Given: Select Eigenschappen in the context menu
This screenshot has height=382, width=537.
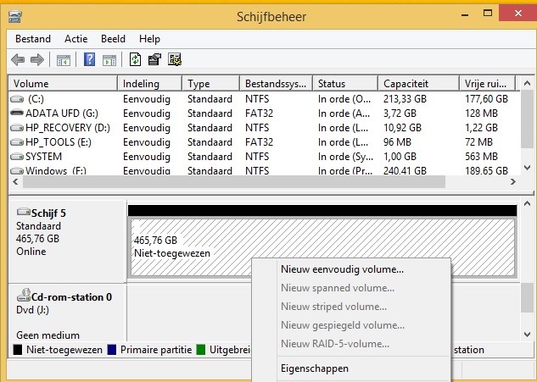Looking at the screenshot, I should (314, 368).
